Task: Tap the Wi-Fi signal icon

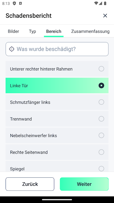Action: point(96,3)
